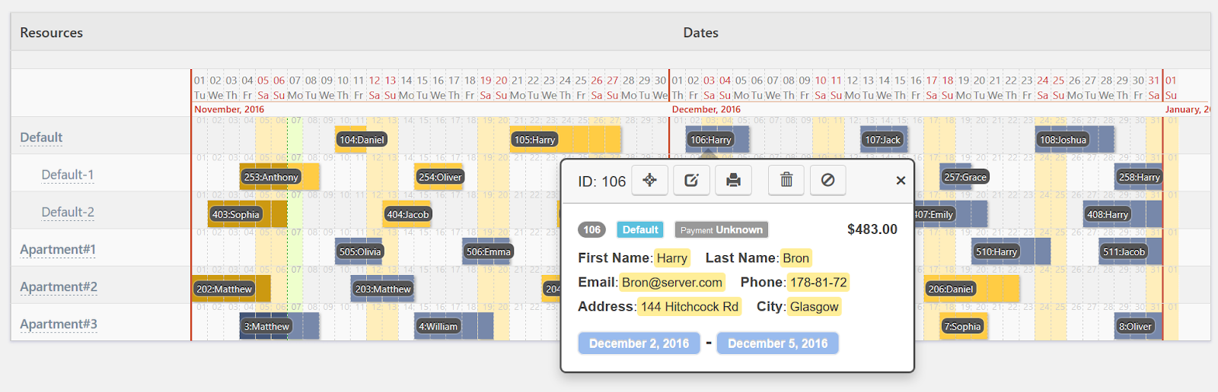Select booking 253:Anthony in the Default-1 row
This screenshot has height=392, width=1218.
tap(271, 177)
